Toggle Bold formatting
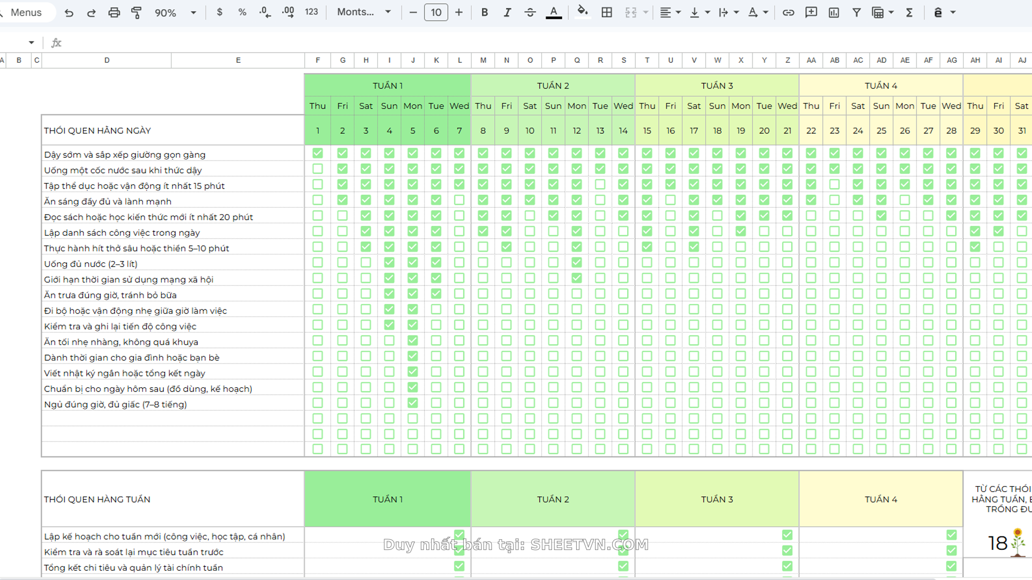This screenshot has height=580, width=1032. coord(484,12)
